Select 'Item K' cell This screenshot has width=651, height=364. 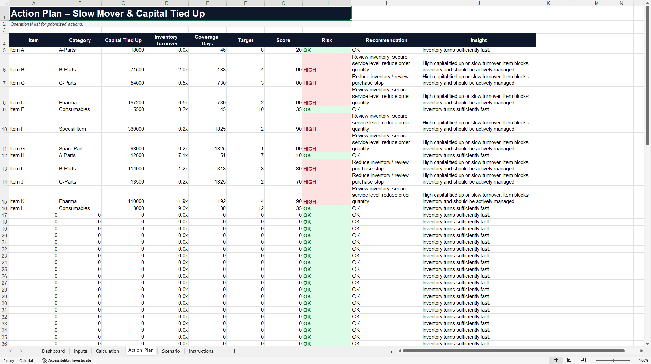click(34, 195)
